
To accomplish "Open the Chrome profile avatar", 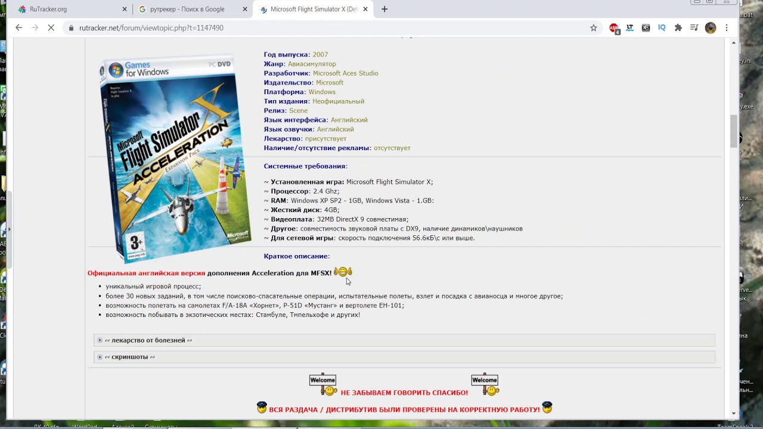I will (x=710, y=27).
